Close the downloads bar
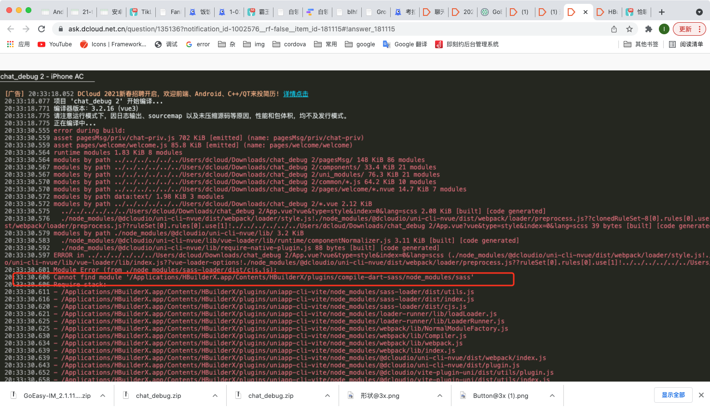The image size is (710, 409). coord(701,395)
